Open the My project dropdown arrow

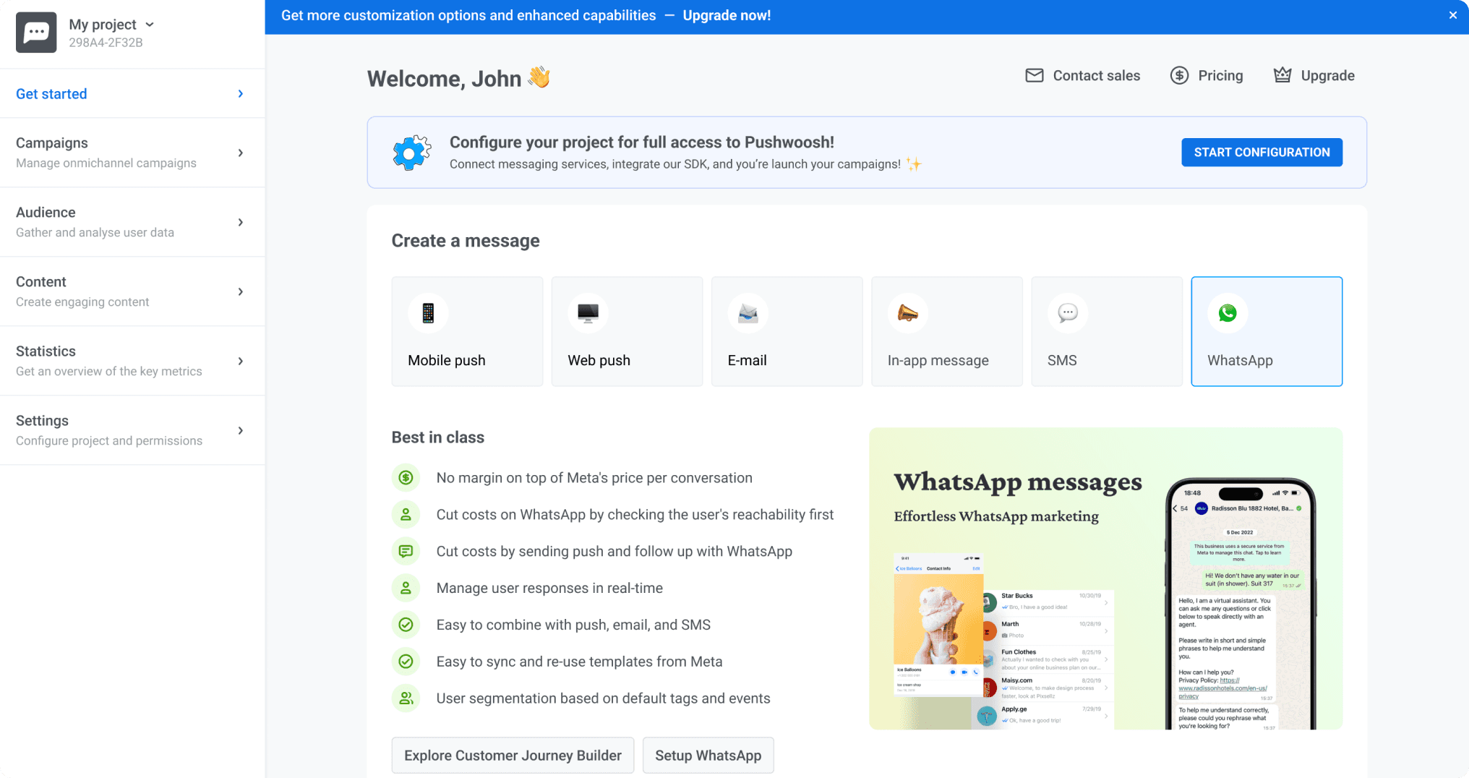click(150, 25)
